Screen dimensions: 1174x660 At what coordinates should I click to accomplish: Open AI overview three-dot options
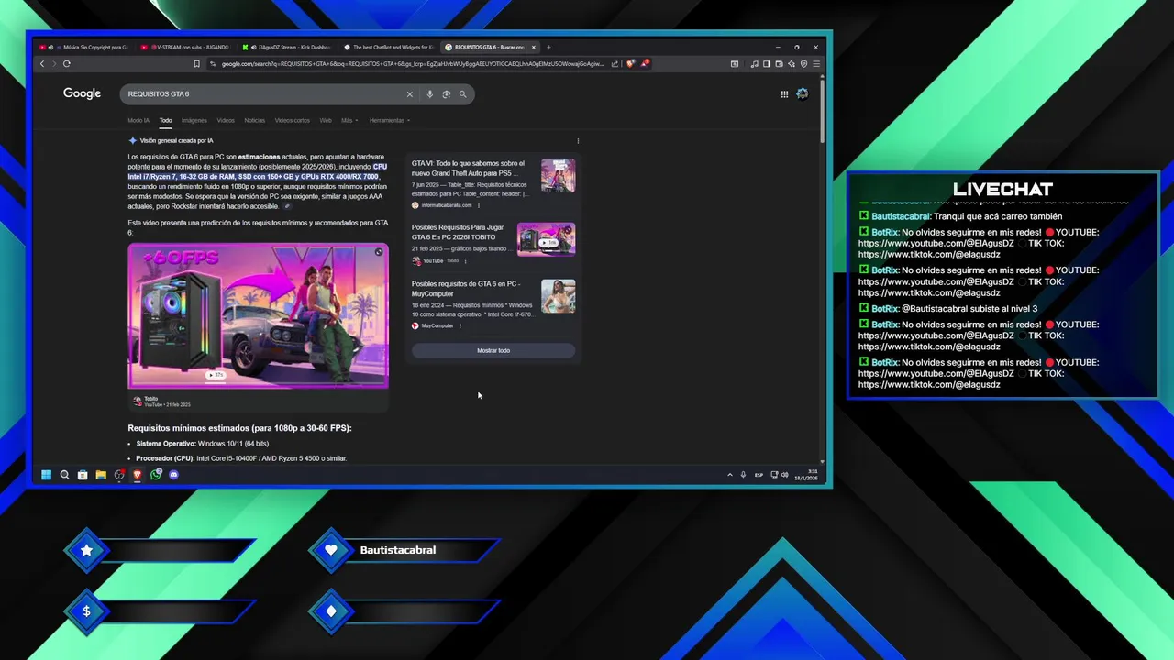578,141
